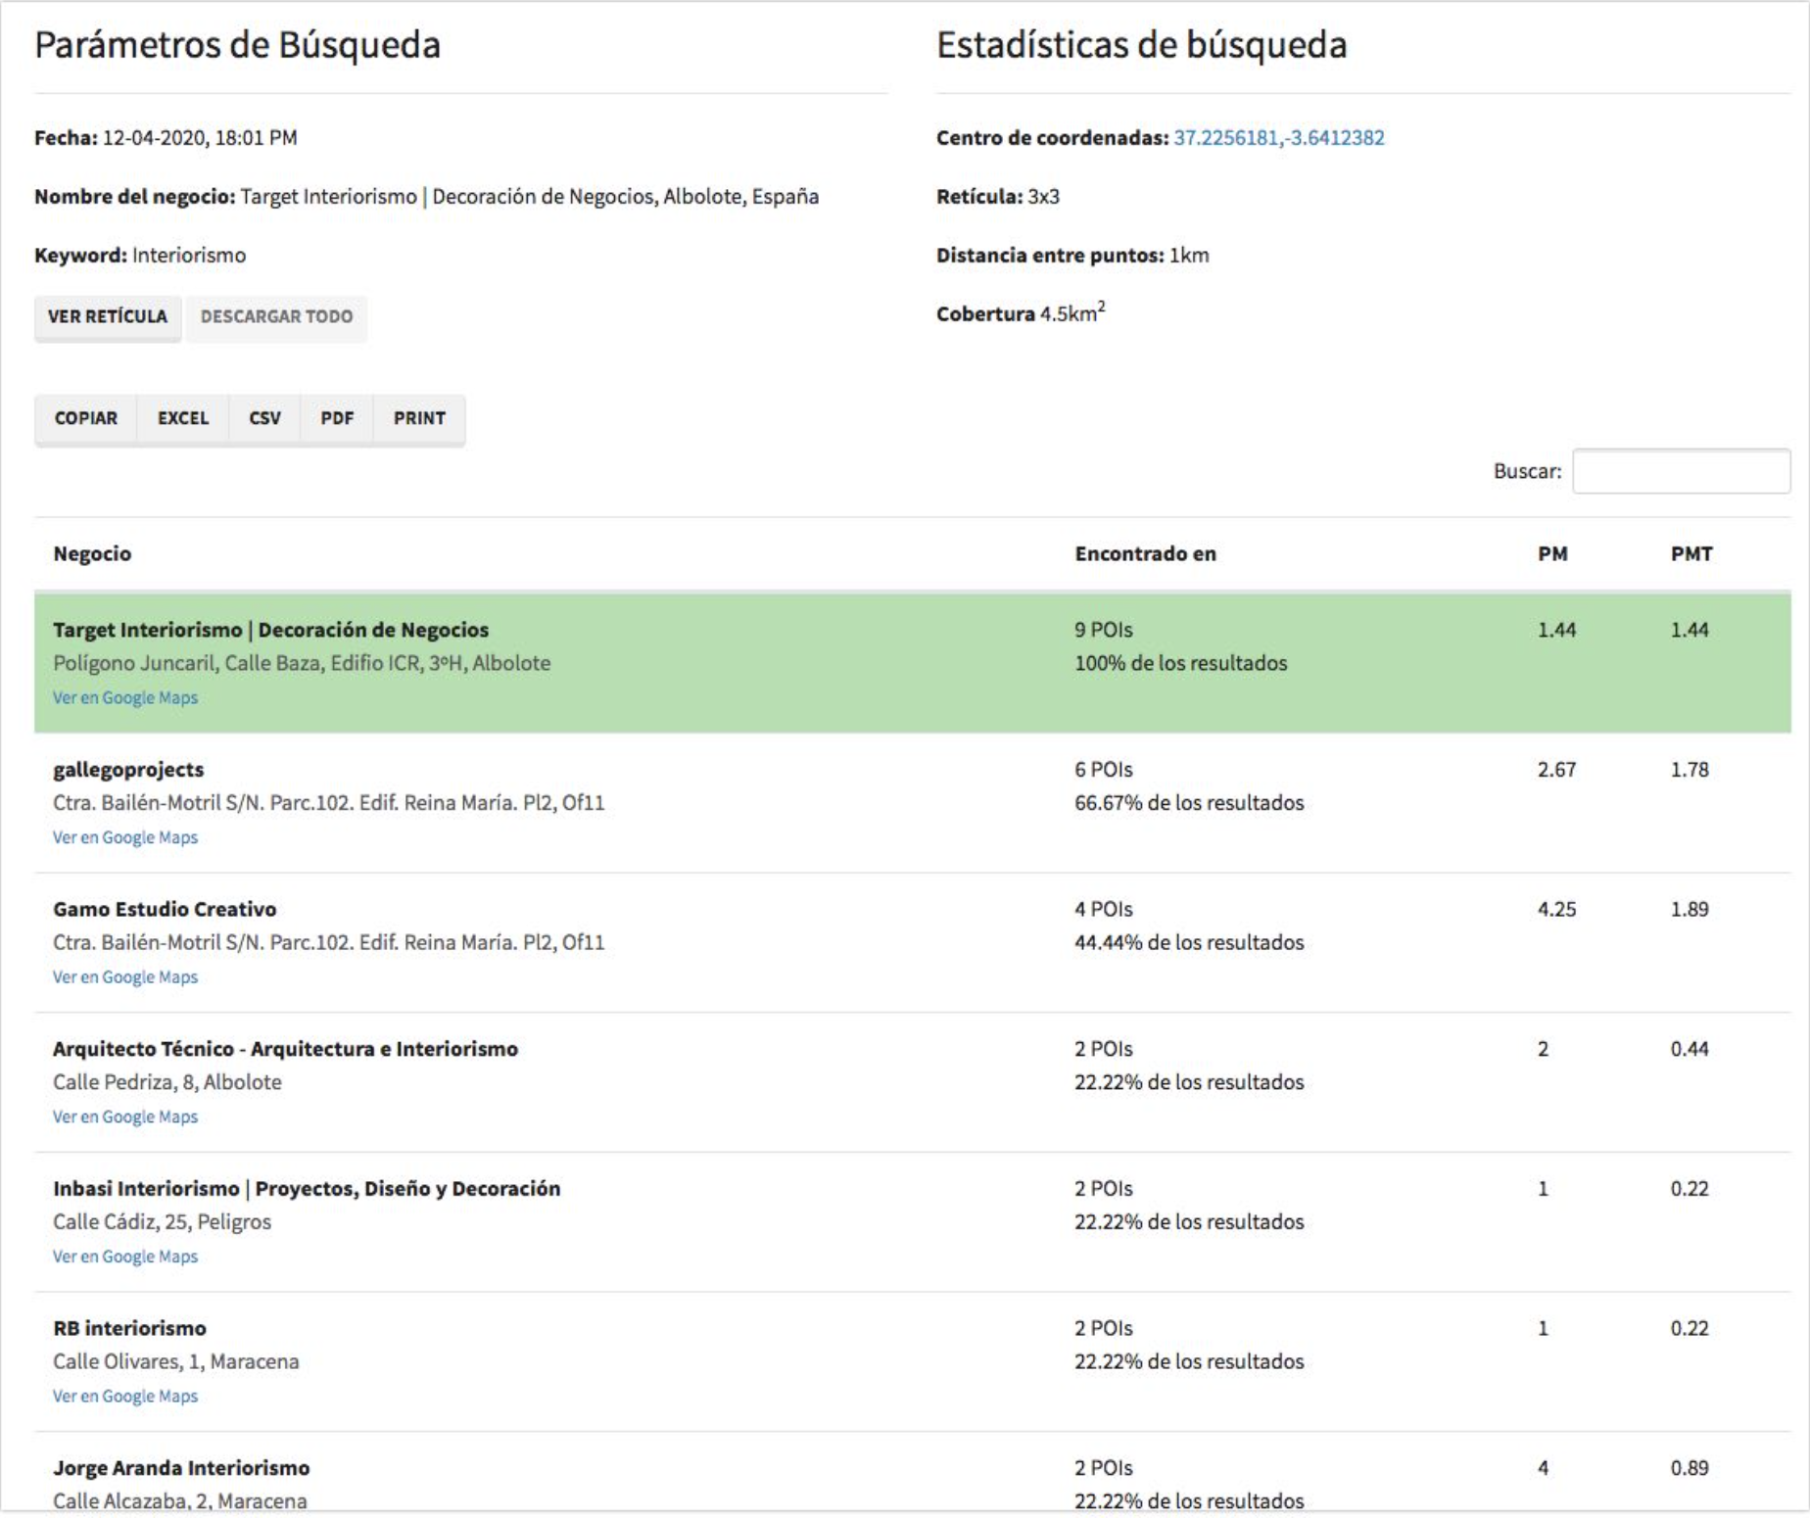
Task: Click the Fecha value 12-04-2020
Action: pyautogui.click(x=200, y=138)
